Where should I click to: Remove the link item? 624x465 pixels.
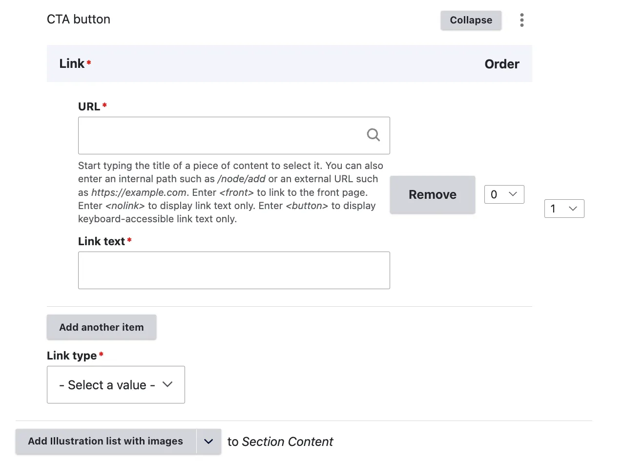(x=432, y=194)
